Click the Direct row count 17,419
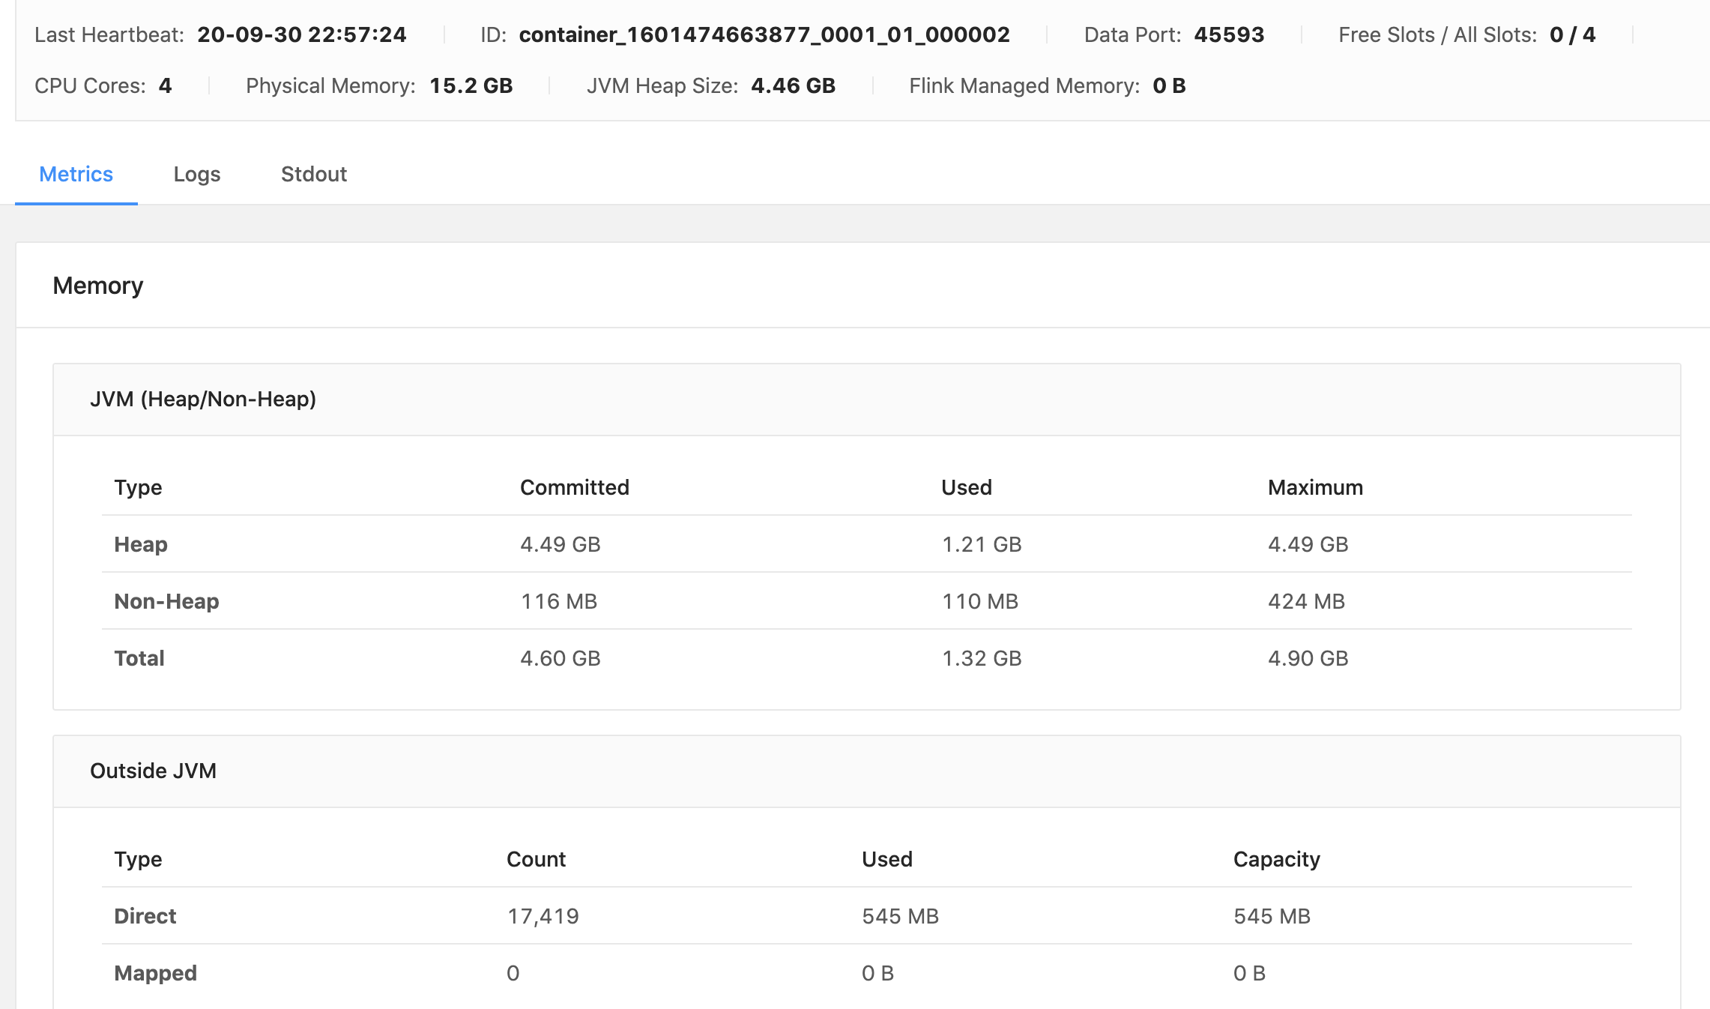Viewport: 1710px width, 1009px height. pos(543,916)
